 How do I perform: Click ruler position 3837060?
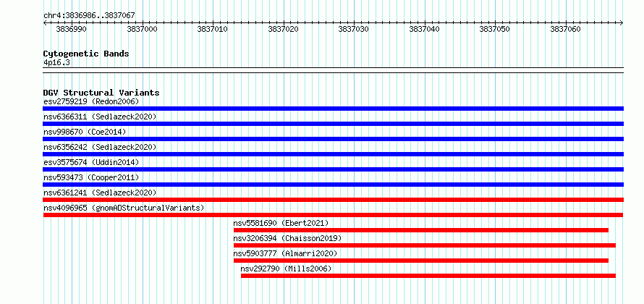click(x=566, y=29)
